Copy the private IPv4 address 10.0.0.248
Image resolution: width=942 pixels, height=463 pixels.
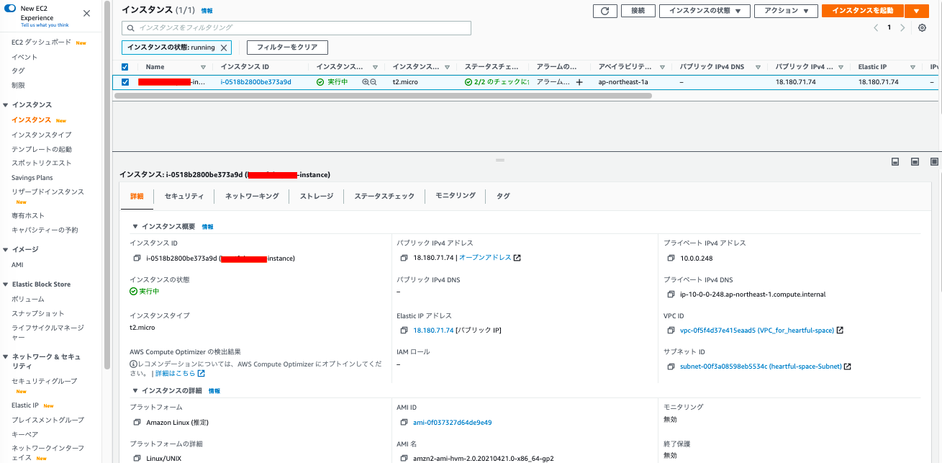[670, 258]
